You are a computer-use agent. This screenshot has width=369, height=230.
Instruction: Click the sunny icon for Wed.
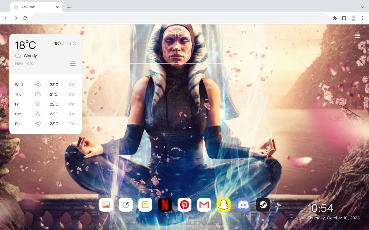(x=38, y=85)
